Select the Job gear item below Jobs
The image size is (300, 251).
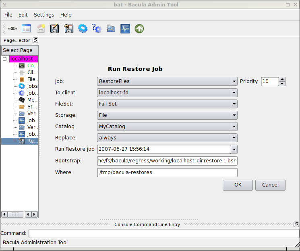click(x=28, y=93)
